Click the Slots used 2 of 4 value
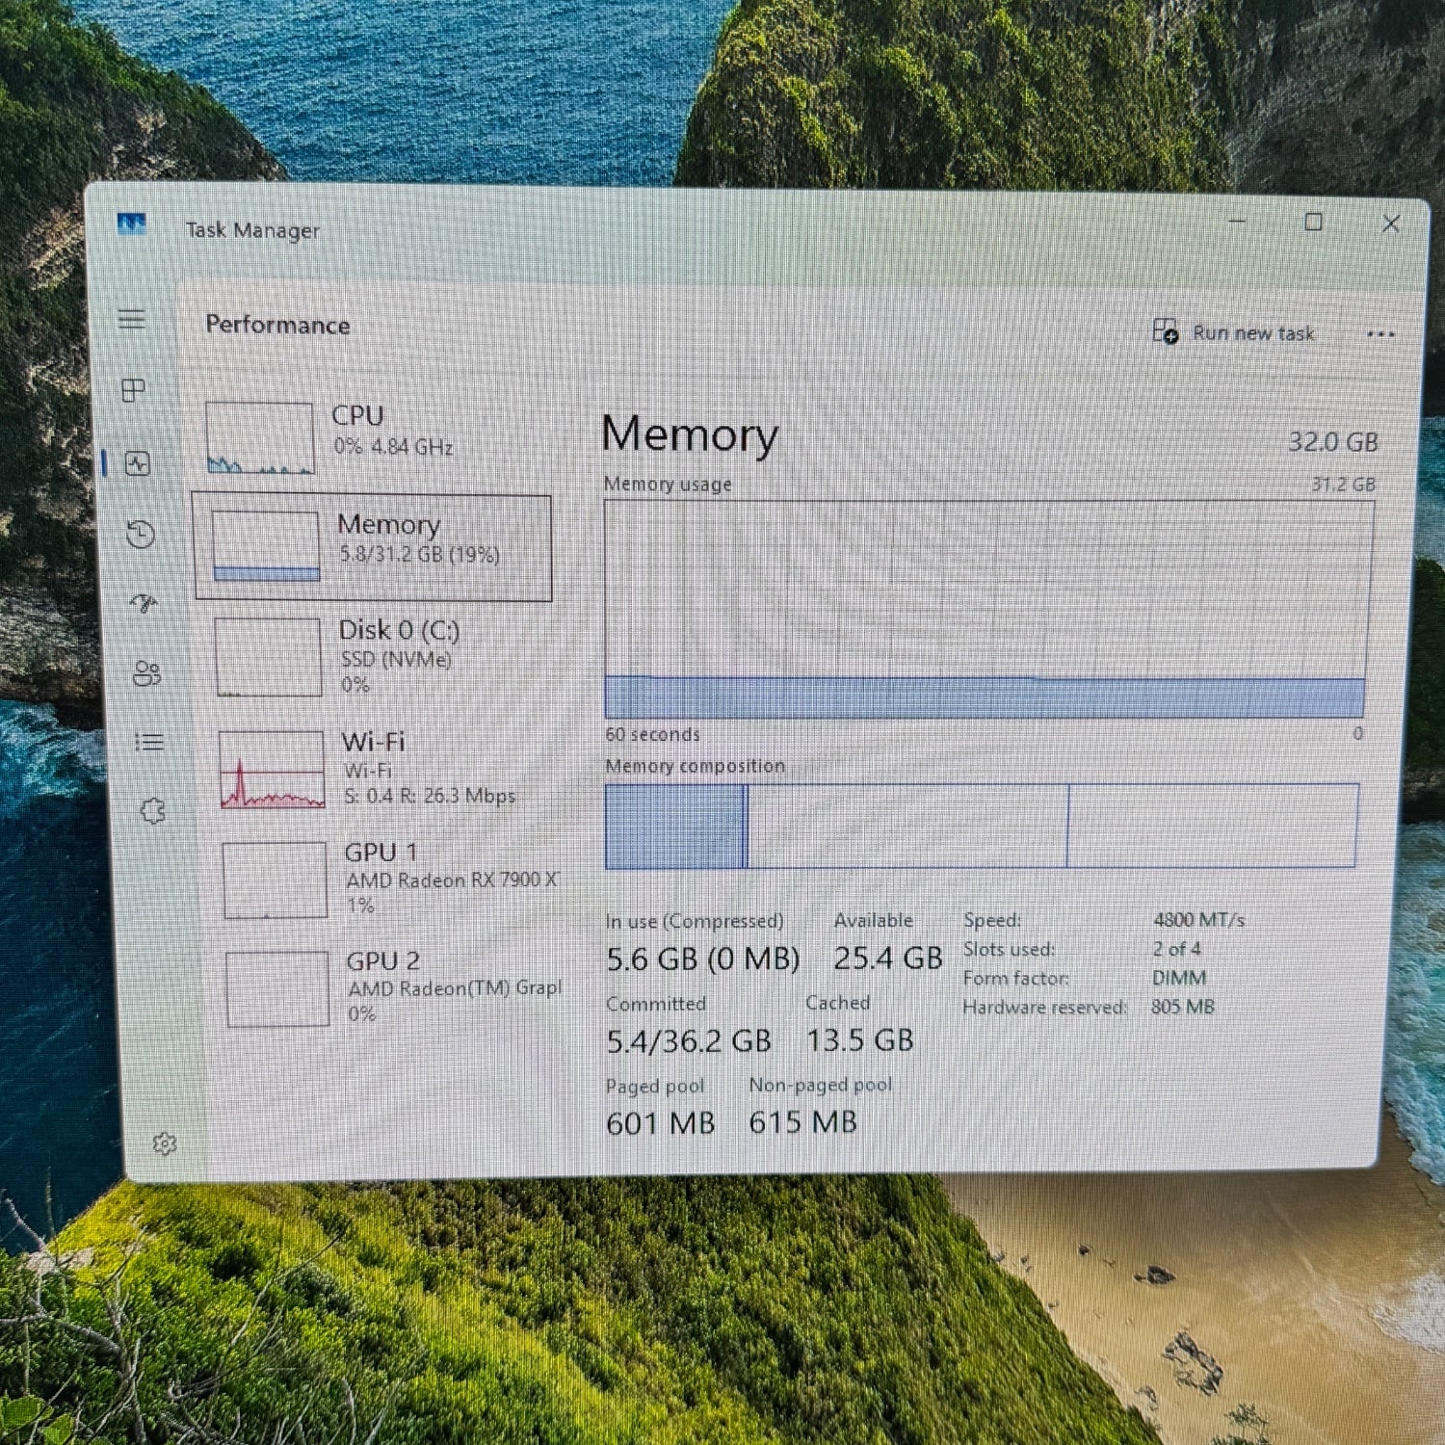 click(1177, 949)
